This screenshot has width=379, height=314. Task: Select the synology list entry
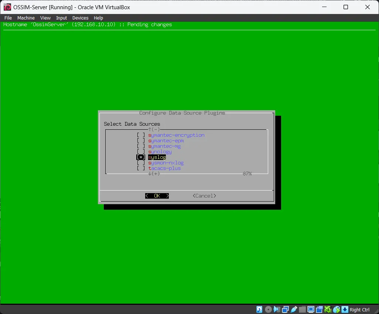click(x=160, y=152)
